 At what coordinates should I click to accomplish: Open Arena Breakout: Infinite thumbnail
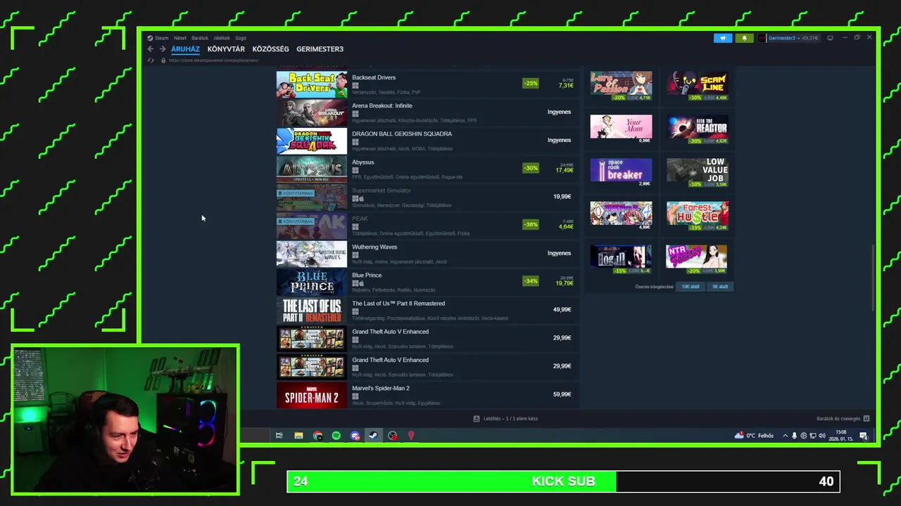click(x=312, y=112)
